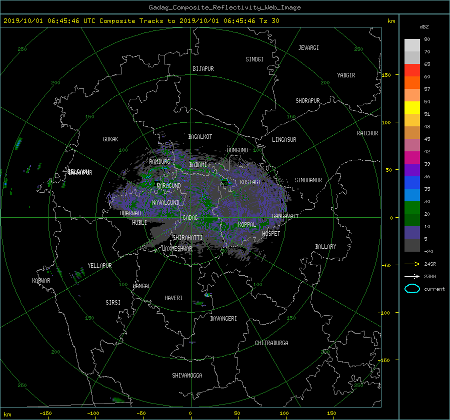
Task: Select the BADAMI label
Action: (198, 165)
